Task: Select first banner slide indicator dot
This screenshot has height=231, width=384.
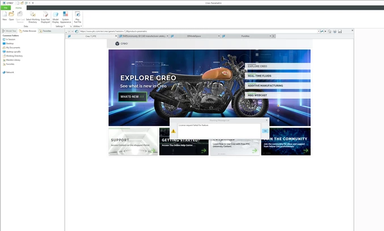Action: [x=278, y=106]
